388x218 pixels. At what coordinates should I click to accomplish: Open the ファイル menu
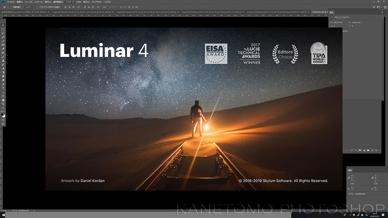click(x=10, y=2)
